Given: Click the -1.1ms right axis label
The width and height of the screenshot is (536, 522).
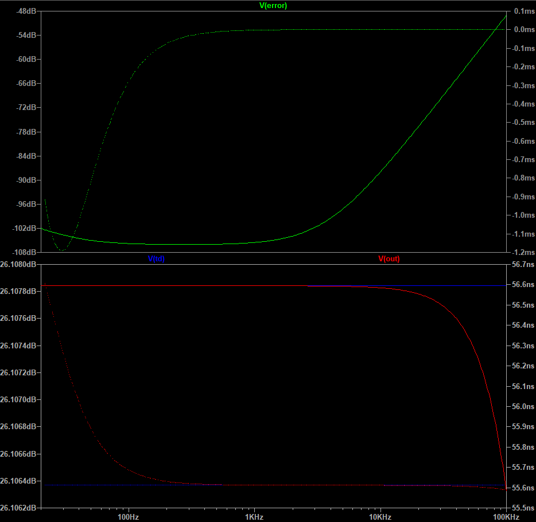Looking at the screenshot, I should click(x=523, y=234).
